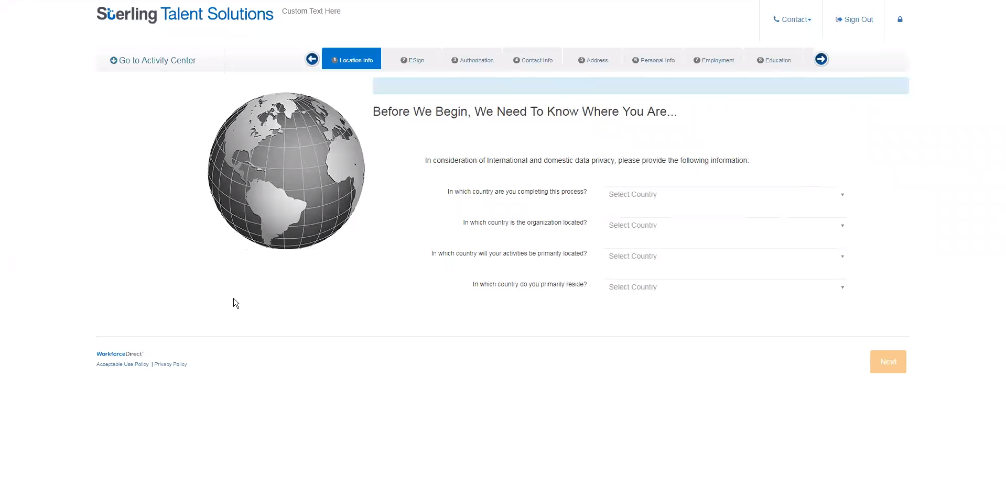Image resolution: width=1006 pixels, height=500 pixels.
Task: Click the Sign Out link
Action: (x=854, y=19)
